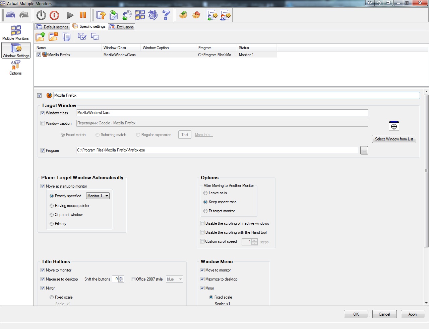Click the four-monitors toolbar icon
The width and height of the screenshot is (429, 329).
(x=140, y=15)
